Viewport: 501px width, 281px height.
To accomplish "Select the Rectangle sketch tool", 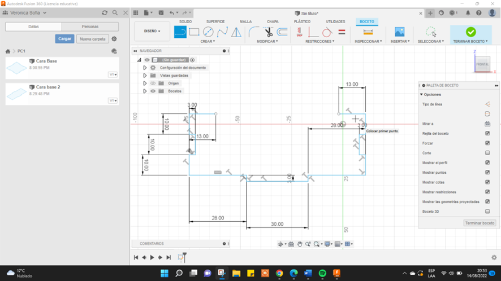I will click(195, 32).
